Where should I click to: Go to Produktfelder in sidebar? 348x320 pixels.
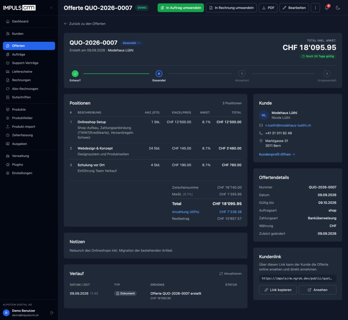(x=29, y=118)
